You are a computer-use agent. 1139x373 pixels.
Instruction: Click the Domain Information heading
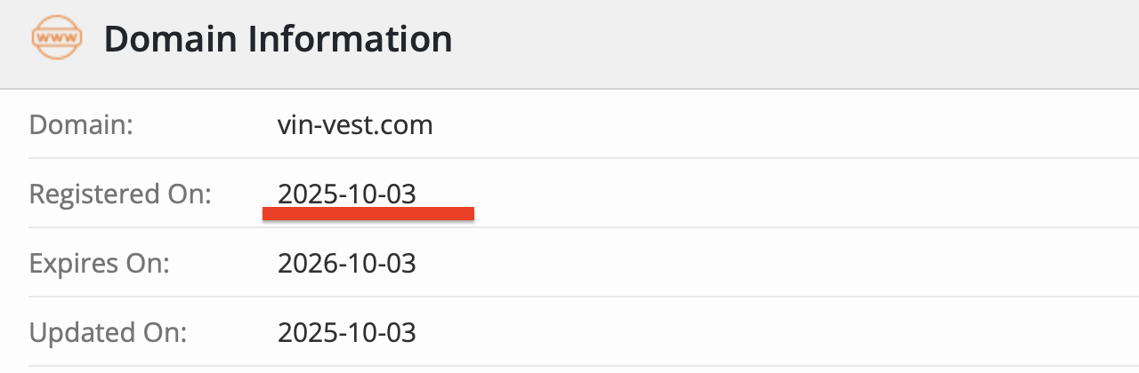[278, 40]
